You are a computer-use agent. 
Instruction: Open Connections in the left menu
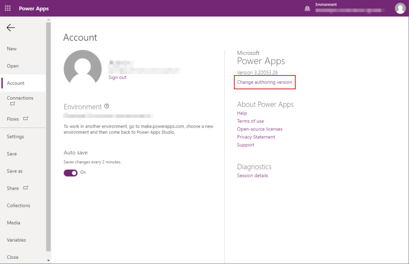click(20, 98)
